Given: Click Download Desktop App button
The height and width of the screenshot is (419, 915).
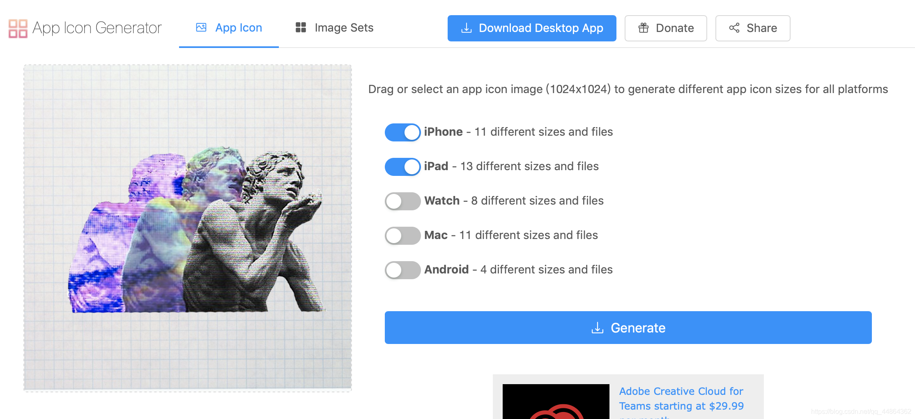Looking at the screenshot, I should point(532,28).
